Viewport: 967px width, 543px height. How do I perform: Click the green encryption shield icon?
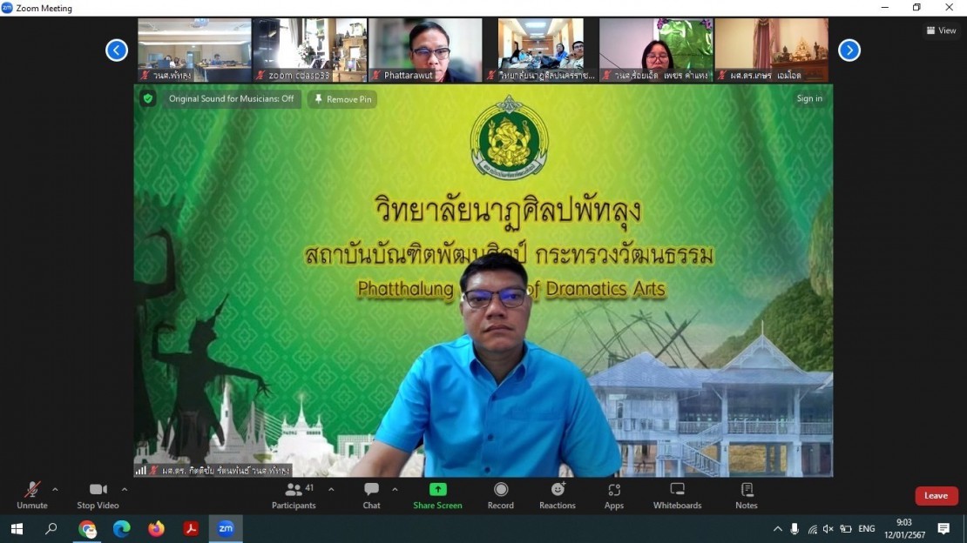tap(147, 98)
